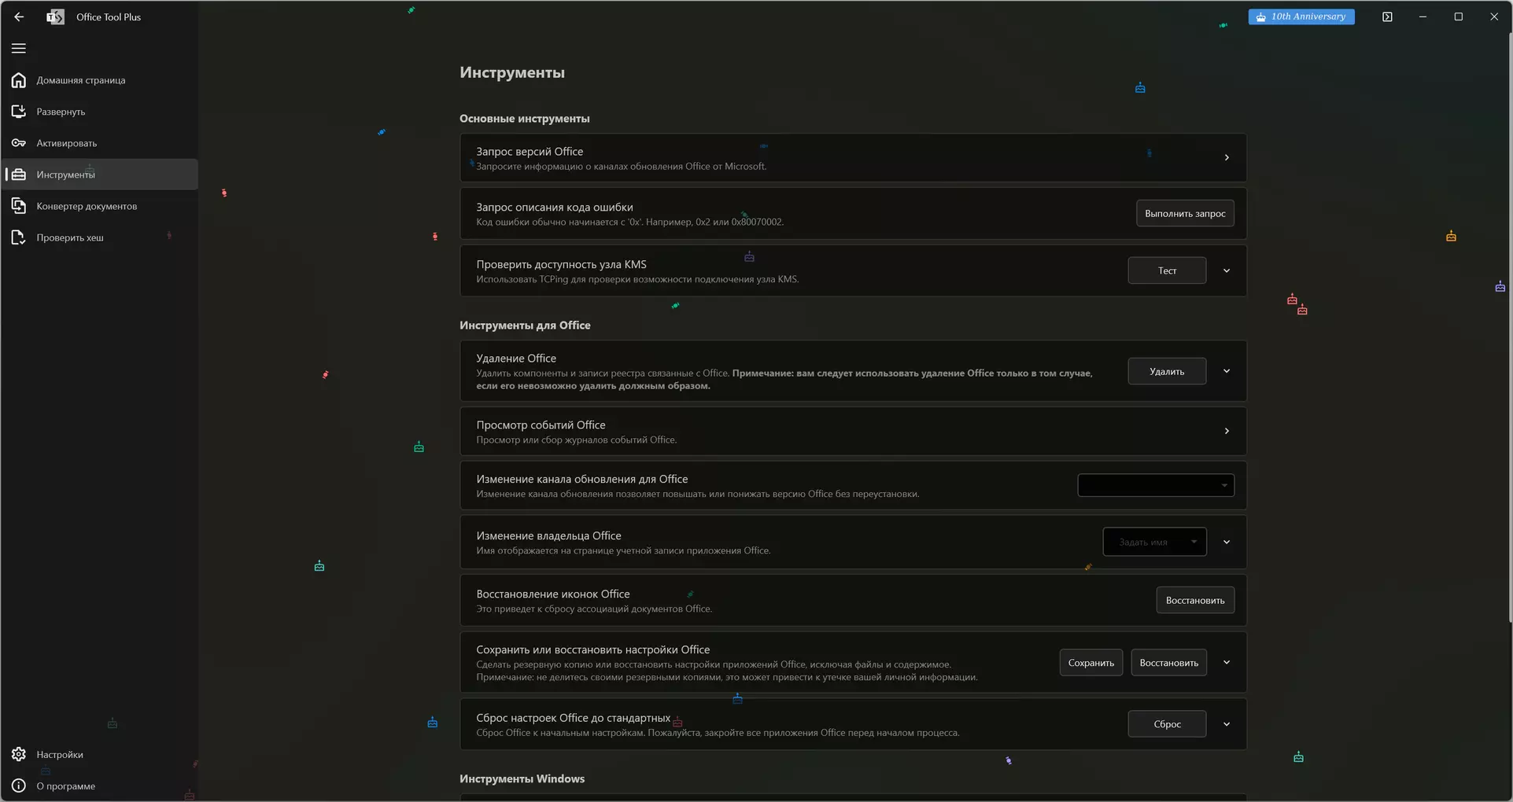Click the Сброс button
The image size is (1513, 802).
tap(1167, 724)
